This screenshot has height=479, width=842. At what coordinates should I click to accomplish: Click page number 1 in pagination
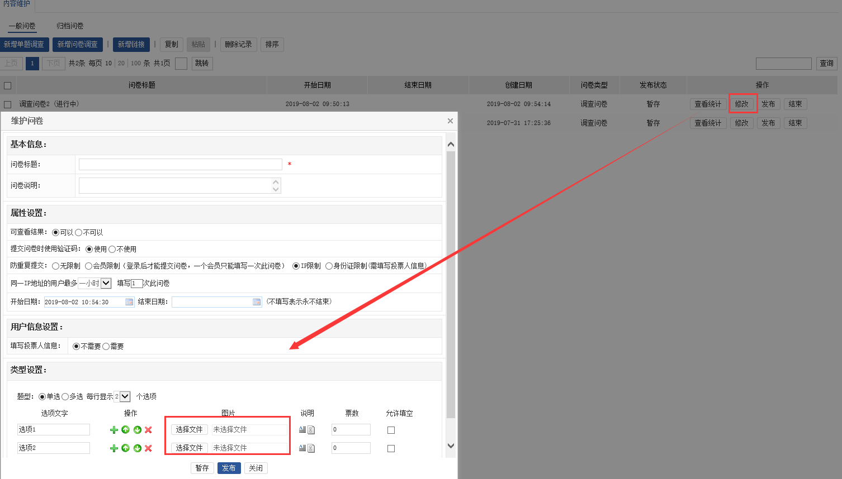coord(32,63)
